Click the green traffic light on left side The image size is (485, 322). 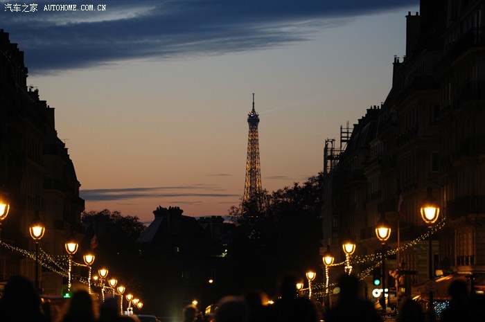67,294
